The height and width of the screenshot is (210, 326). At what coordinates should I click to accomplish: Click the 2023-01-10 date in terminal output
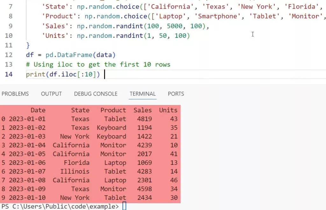[x=27, y=198]
